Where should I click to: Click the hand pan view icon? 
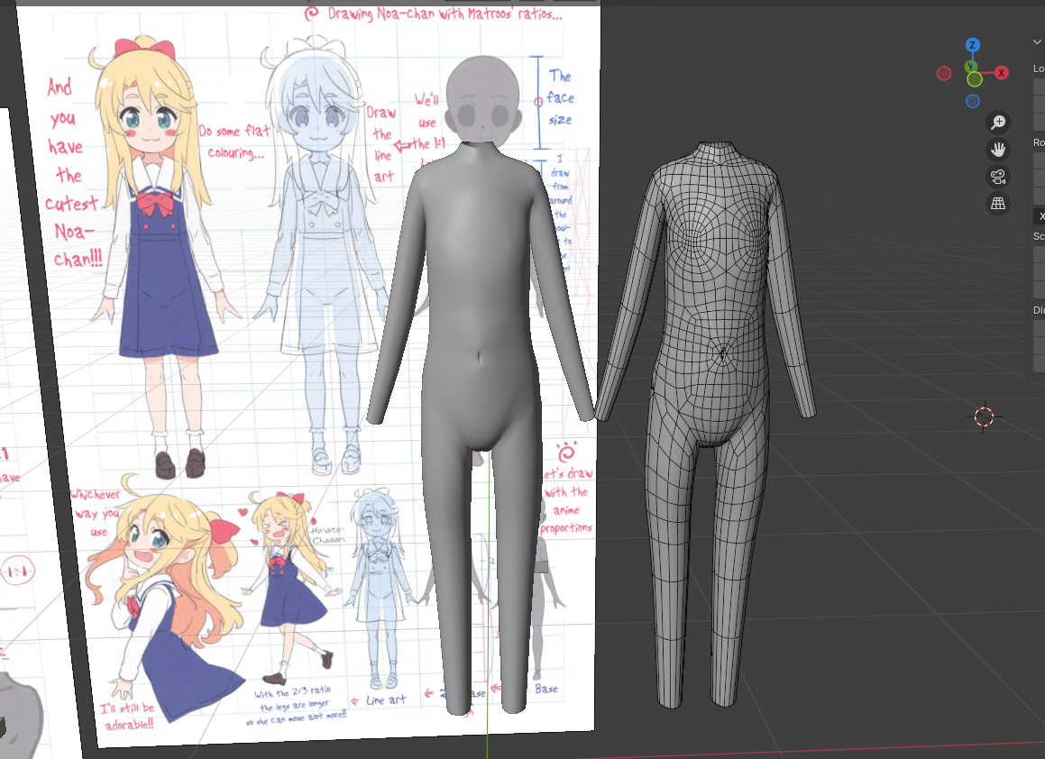pyautogui.click(x=998, y=150)
